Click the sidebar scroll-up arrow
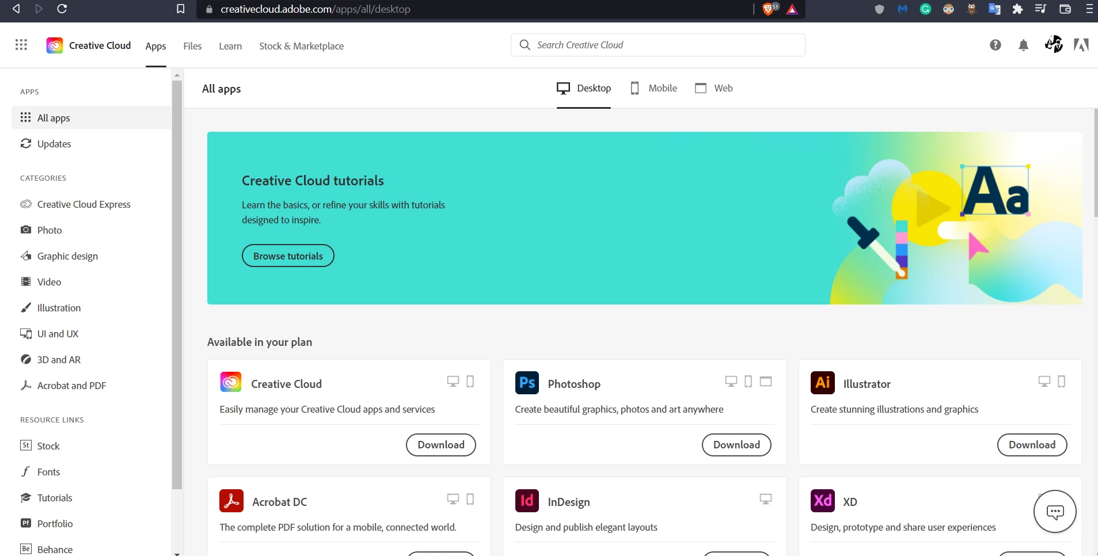The width and height of the screenshot is (1098, 556). click(177, 75)
